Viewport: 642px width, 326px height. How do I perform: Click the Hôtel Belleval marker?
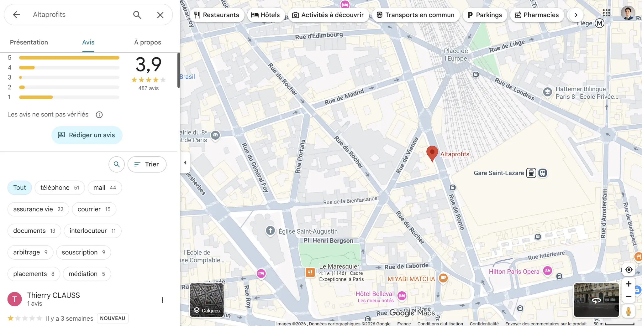pyautogui.click(x=402, y=295)
